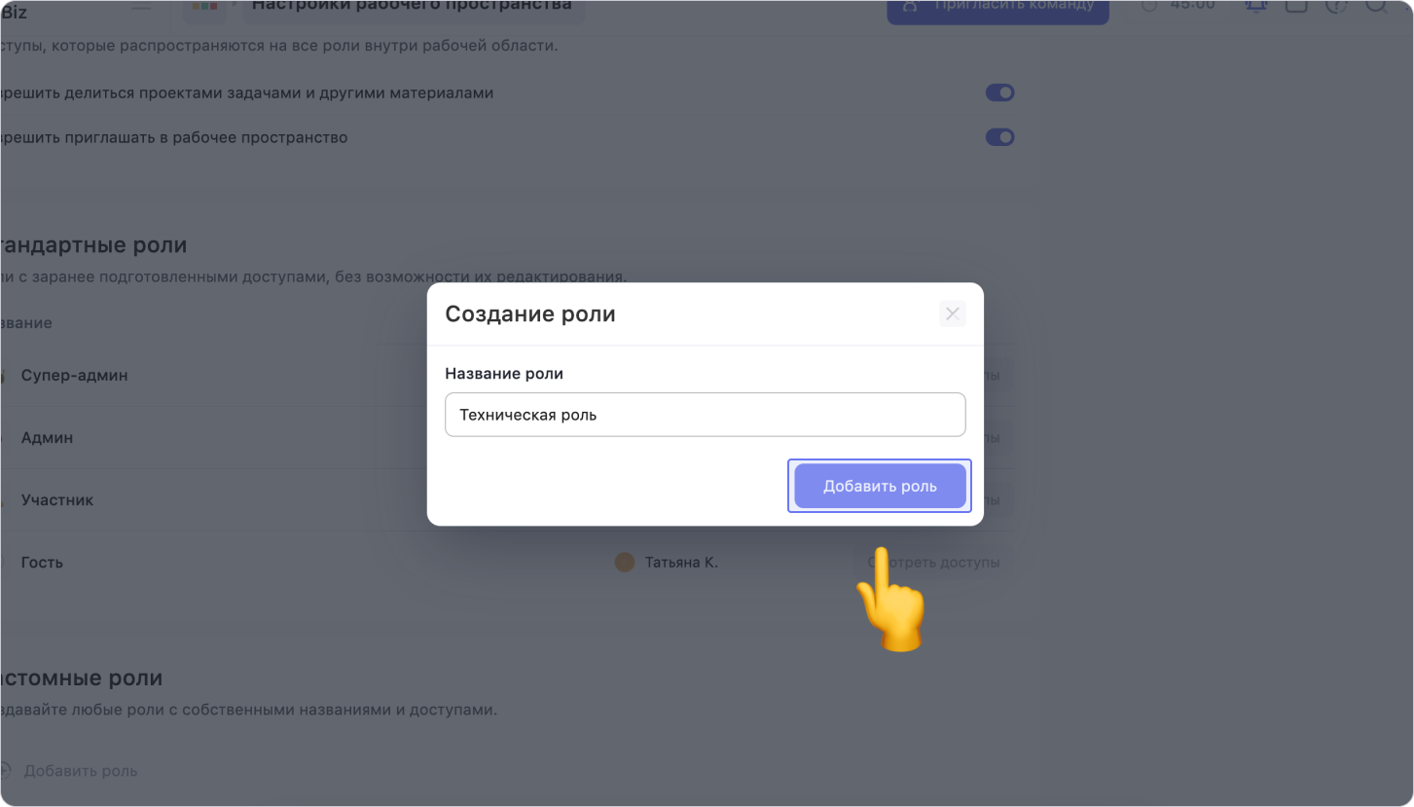
Task: Toggle the invite to workspace switch
Action: pos(999,137)
